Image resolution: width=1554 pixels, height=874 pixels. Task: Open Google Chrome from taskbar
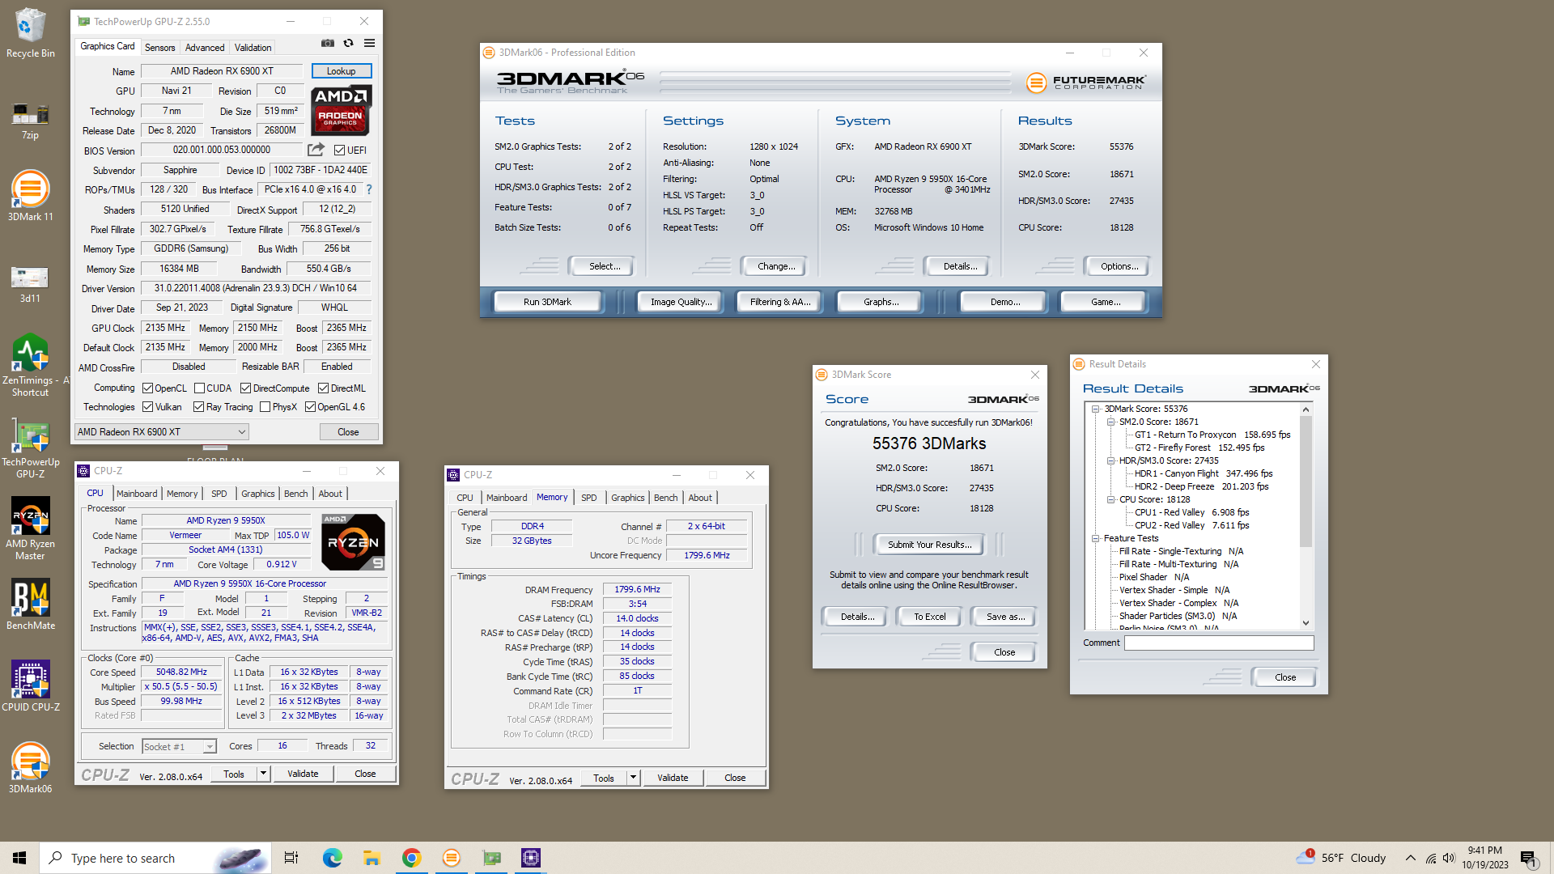[x=411, y=858]
